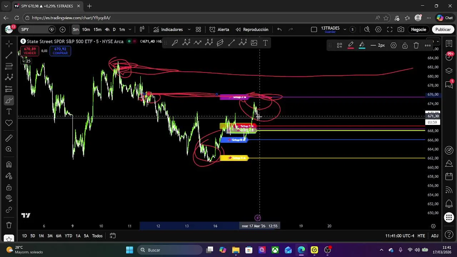Open the favorites star toolbar icon
Image resolution: width=457 pixels, height=257 pixels.
(x=9, y=238)
